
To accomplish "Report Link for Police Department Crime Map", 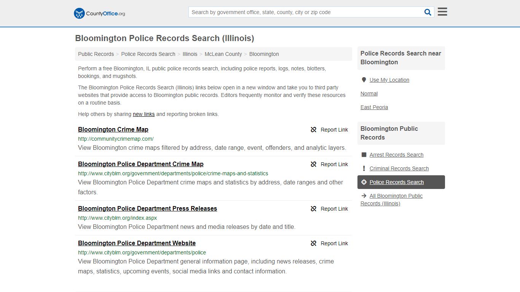I will (334, 164).
